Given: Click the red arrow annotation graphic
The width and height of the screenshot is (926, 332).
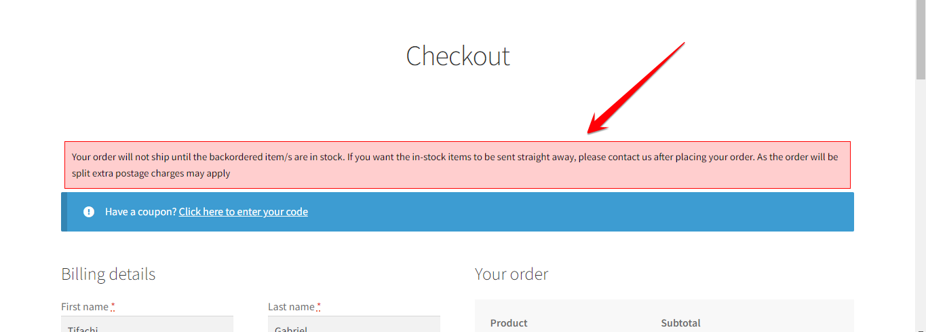Looking at the screenshot, I should tap(636, 88).
